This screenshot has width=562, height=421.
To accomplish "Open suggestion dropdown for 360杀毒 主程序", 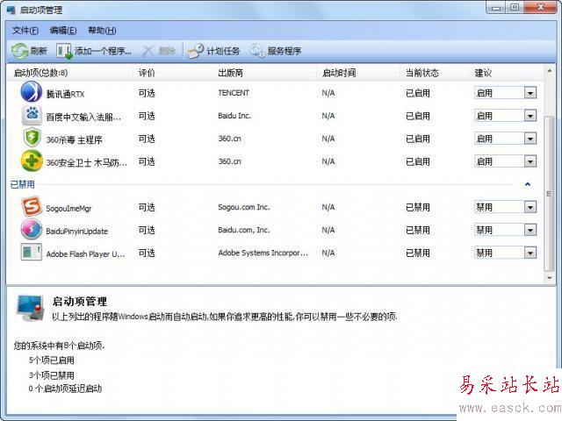I will click(530, 139).
